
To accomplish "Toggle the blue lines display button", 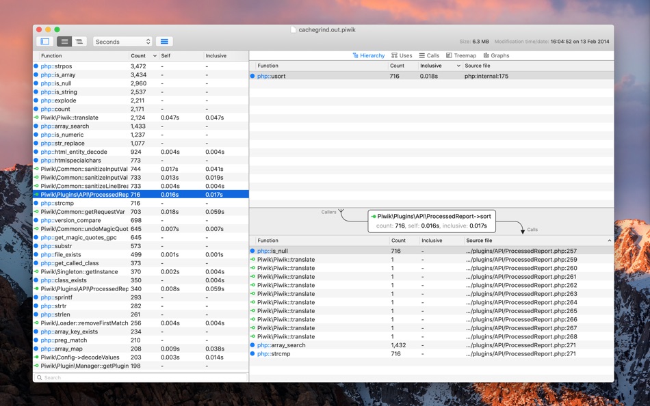I will [x=164, y=42].
